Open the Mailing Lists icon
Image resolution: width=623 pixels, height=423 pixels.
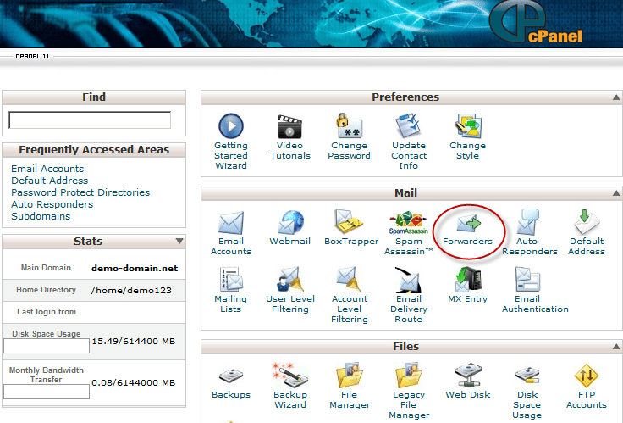pos(231,280)
